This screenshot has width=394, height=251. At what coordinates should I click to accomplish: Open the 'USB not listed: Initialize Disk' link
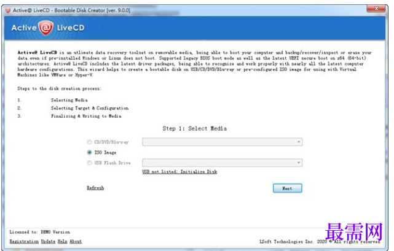[179, 172]
